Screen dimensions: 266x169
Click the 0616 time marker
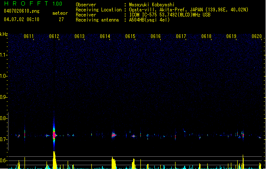pyautogui.click(x=156, y=36)
